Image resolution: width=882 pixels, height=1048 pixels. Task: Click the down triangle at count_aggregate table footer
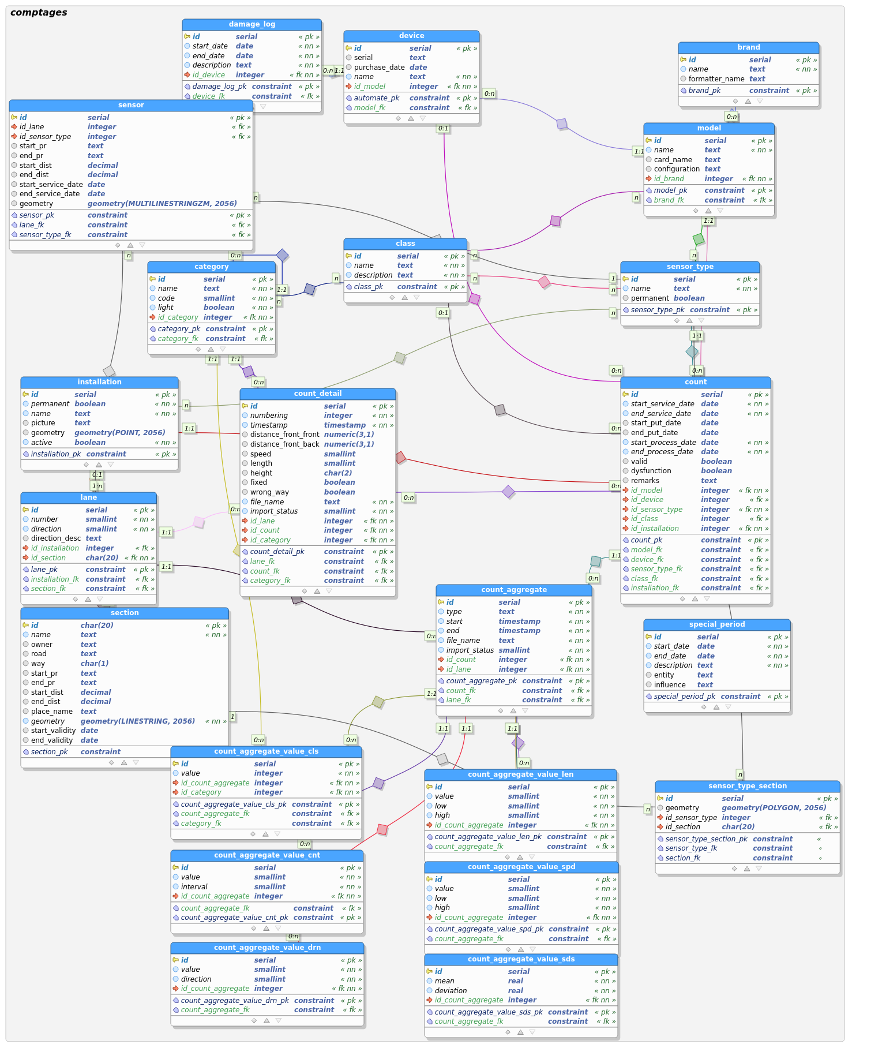[x=525, y=710]
